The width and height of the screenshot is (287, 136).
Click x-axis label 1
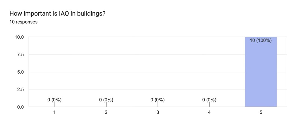click(x=54, y=112)
